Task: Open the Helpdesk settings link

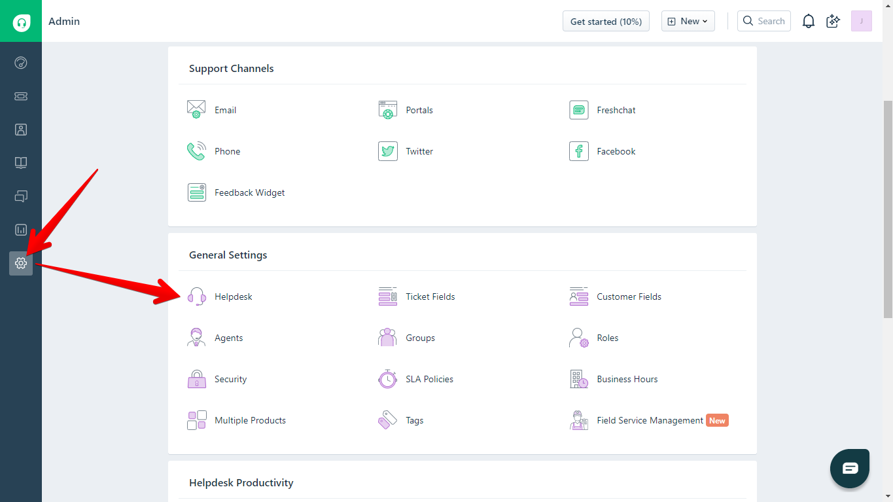Action: 234,296
